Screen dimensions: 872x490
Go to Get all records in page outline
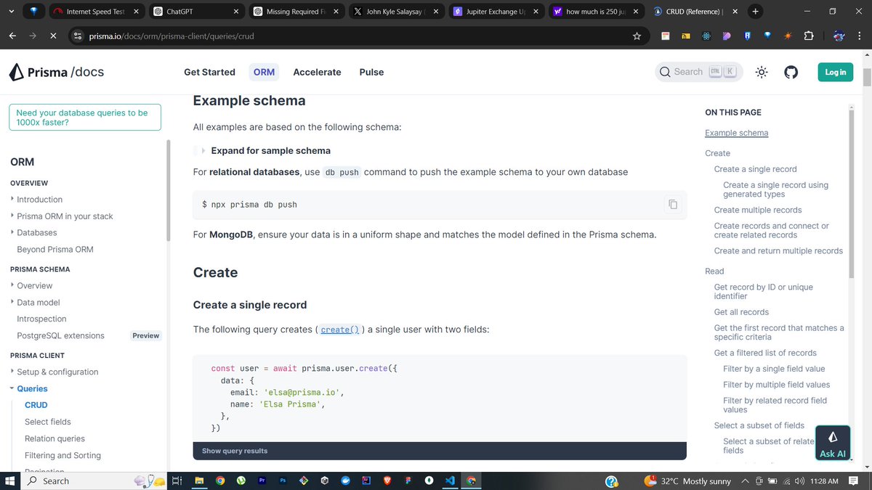click(741, 312)
